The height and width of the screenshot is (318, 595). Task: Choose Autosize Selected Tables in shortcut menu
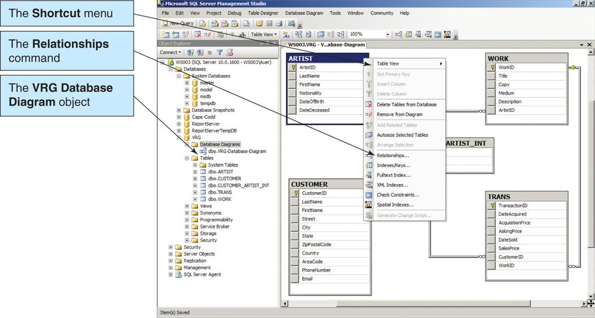pyautogui.click(x=404, y=135)
